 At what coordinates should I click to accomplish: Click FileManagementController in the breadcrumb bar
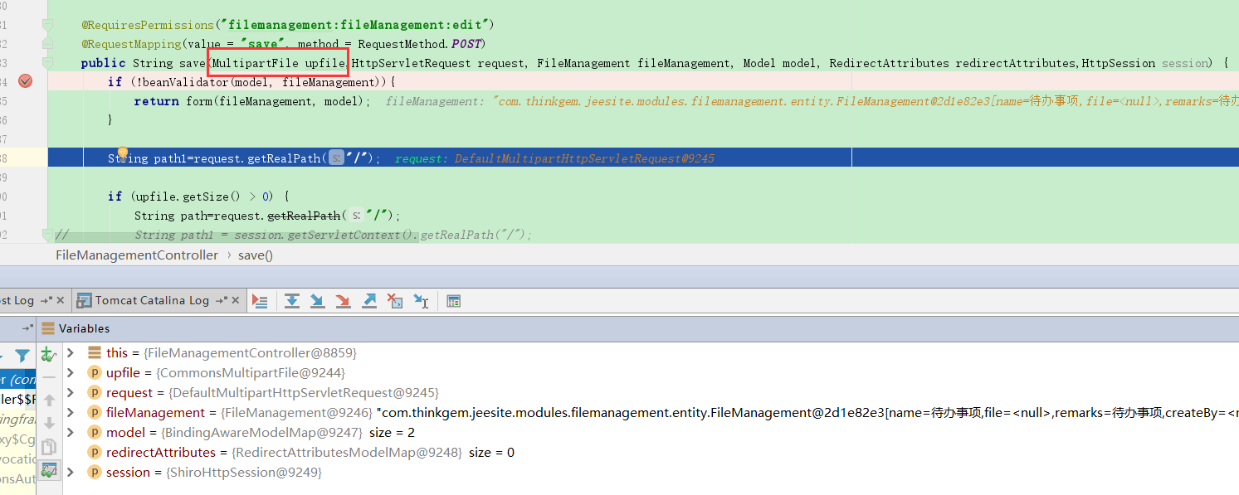click(137, 255)
